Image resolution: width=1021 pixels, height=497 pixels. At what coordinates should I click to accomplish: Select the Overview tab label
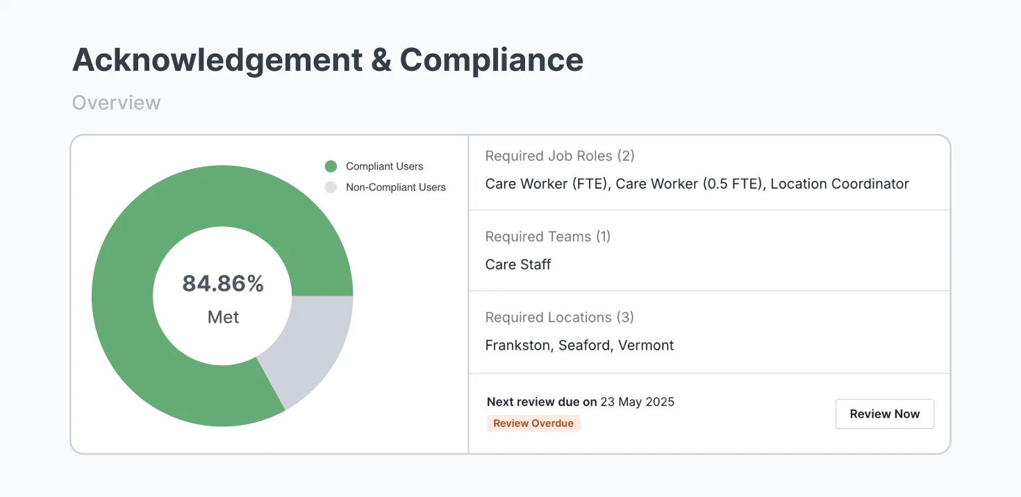click(x=116, y=102)
